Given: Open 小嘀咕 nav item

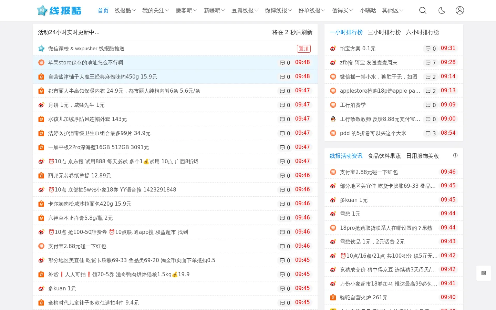Looking at the screenshot, I should pyautogui.click(x=368, y=11).
